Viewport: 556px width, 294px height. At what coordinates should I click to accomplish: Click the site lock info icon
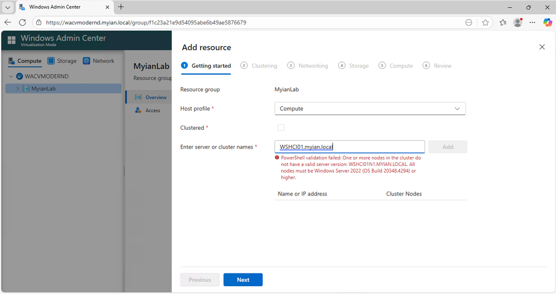point(39,22)
